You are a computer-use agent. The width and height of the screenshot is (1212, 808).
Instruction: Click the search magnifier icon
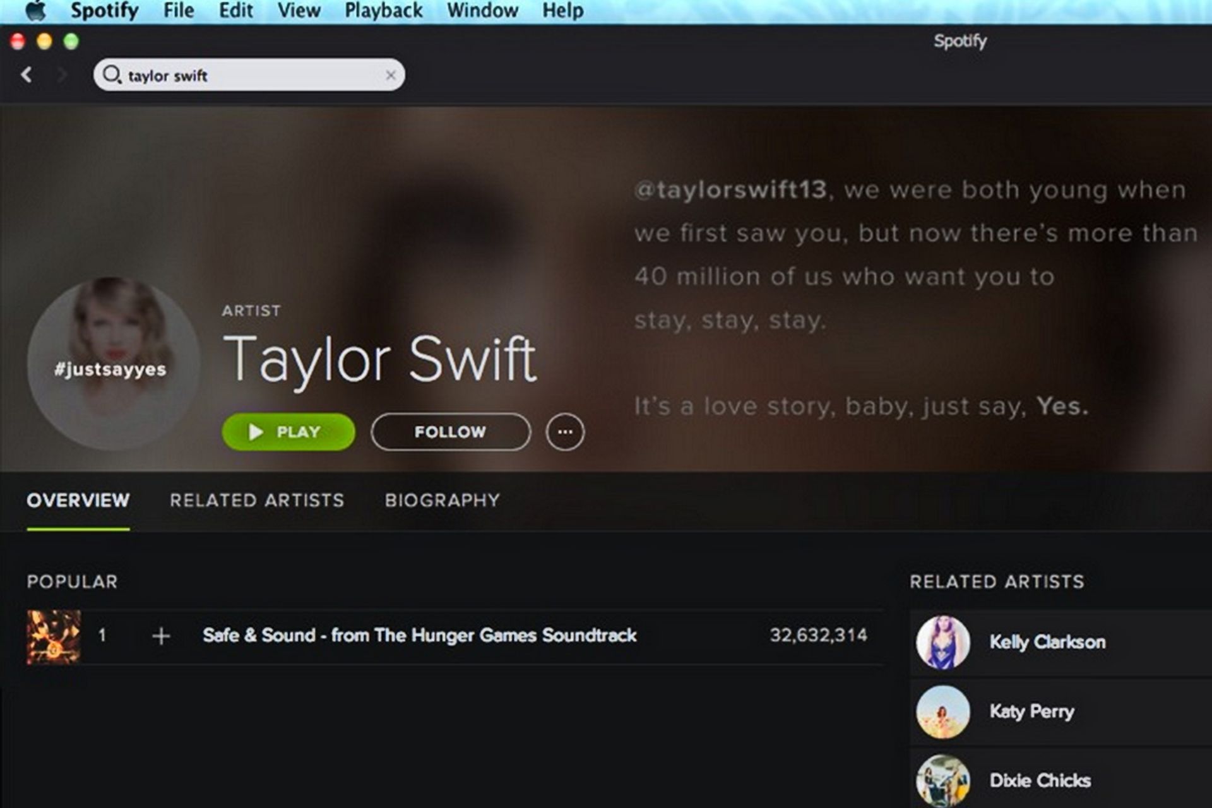(x=111, y=74)
